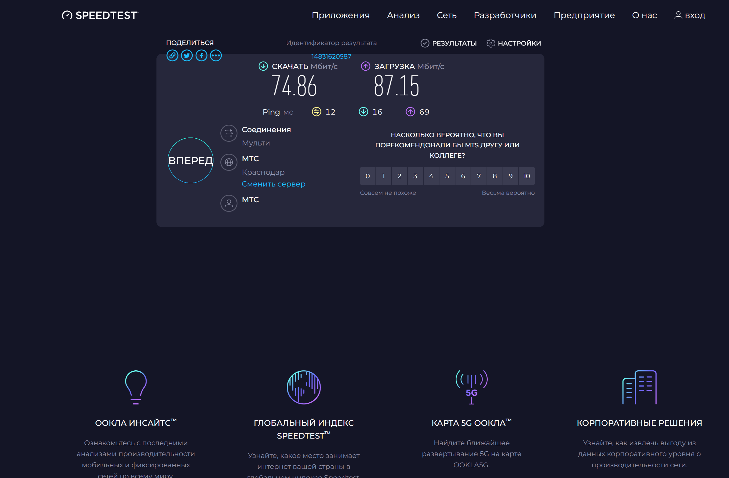
Task: Open the Разработчики menu
Action: (505, 15)
